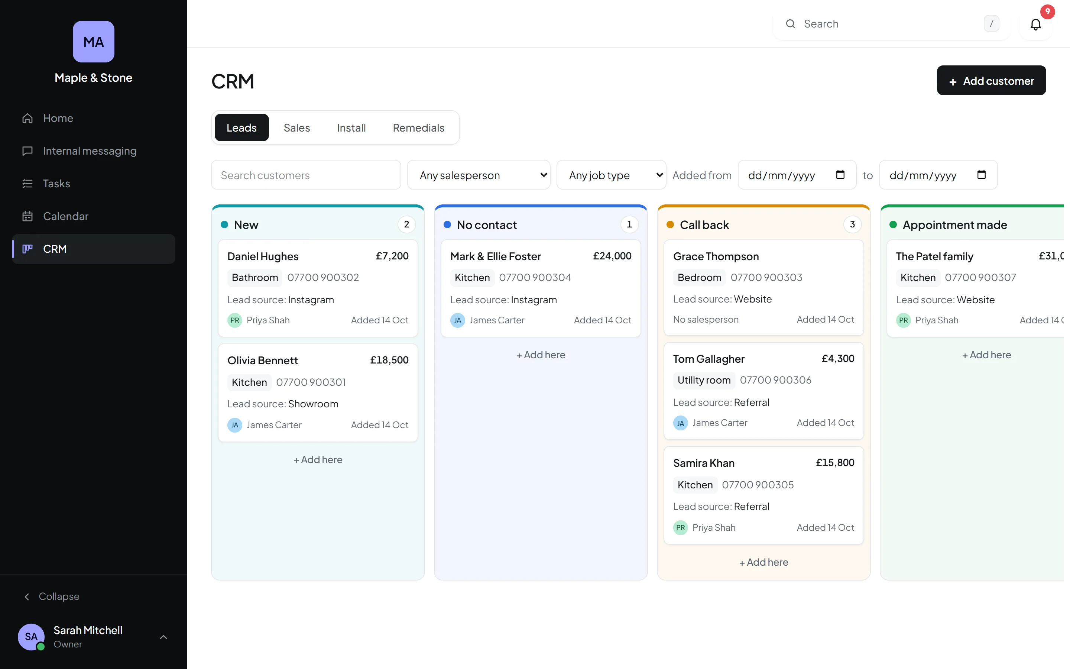Click Priya Shah avatar on Daniel Hughes card
The width and height of the screenshot is (1070, 669).
click(x=235, y=320)
